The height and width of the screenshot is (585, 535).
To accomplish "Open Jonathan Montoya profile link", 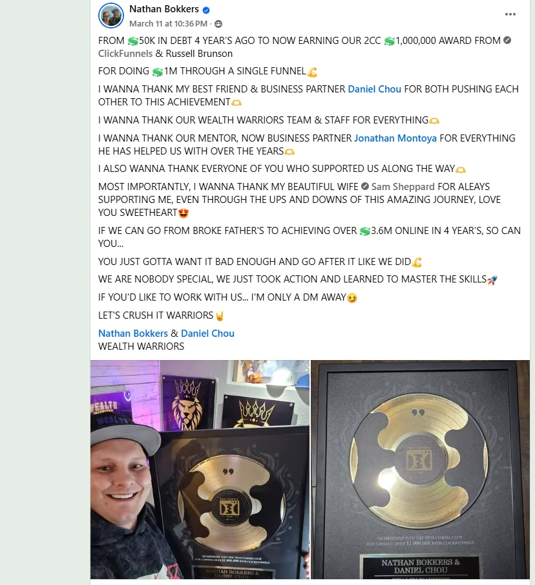I will click(x=395, y=138).
